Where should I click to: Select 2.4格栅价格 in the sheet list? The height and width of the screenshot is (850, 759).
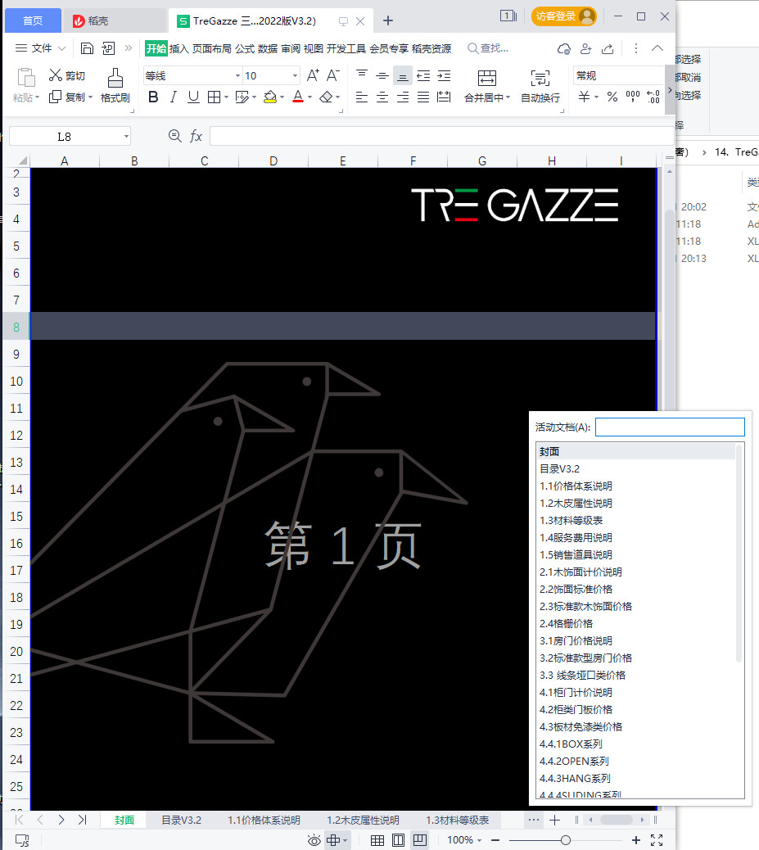coord(566,623)
